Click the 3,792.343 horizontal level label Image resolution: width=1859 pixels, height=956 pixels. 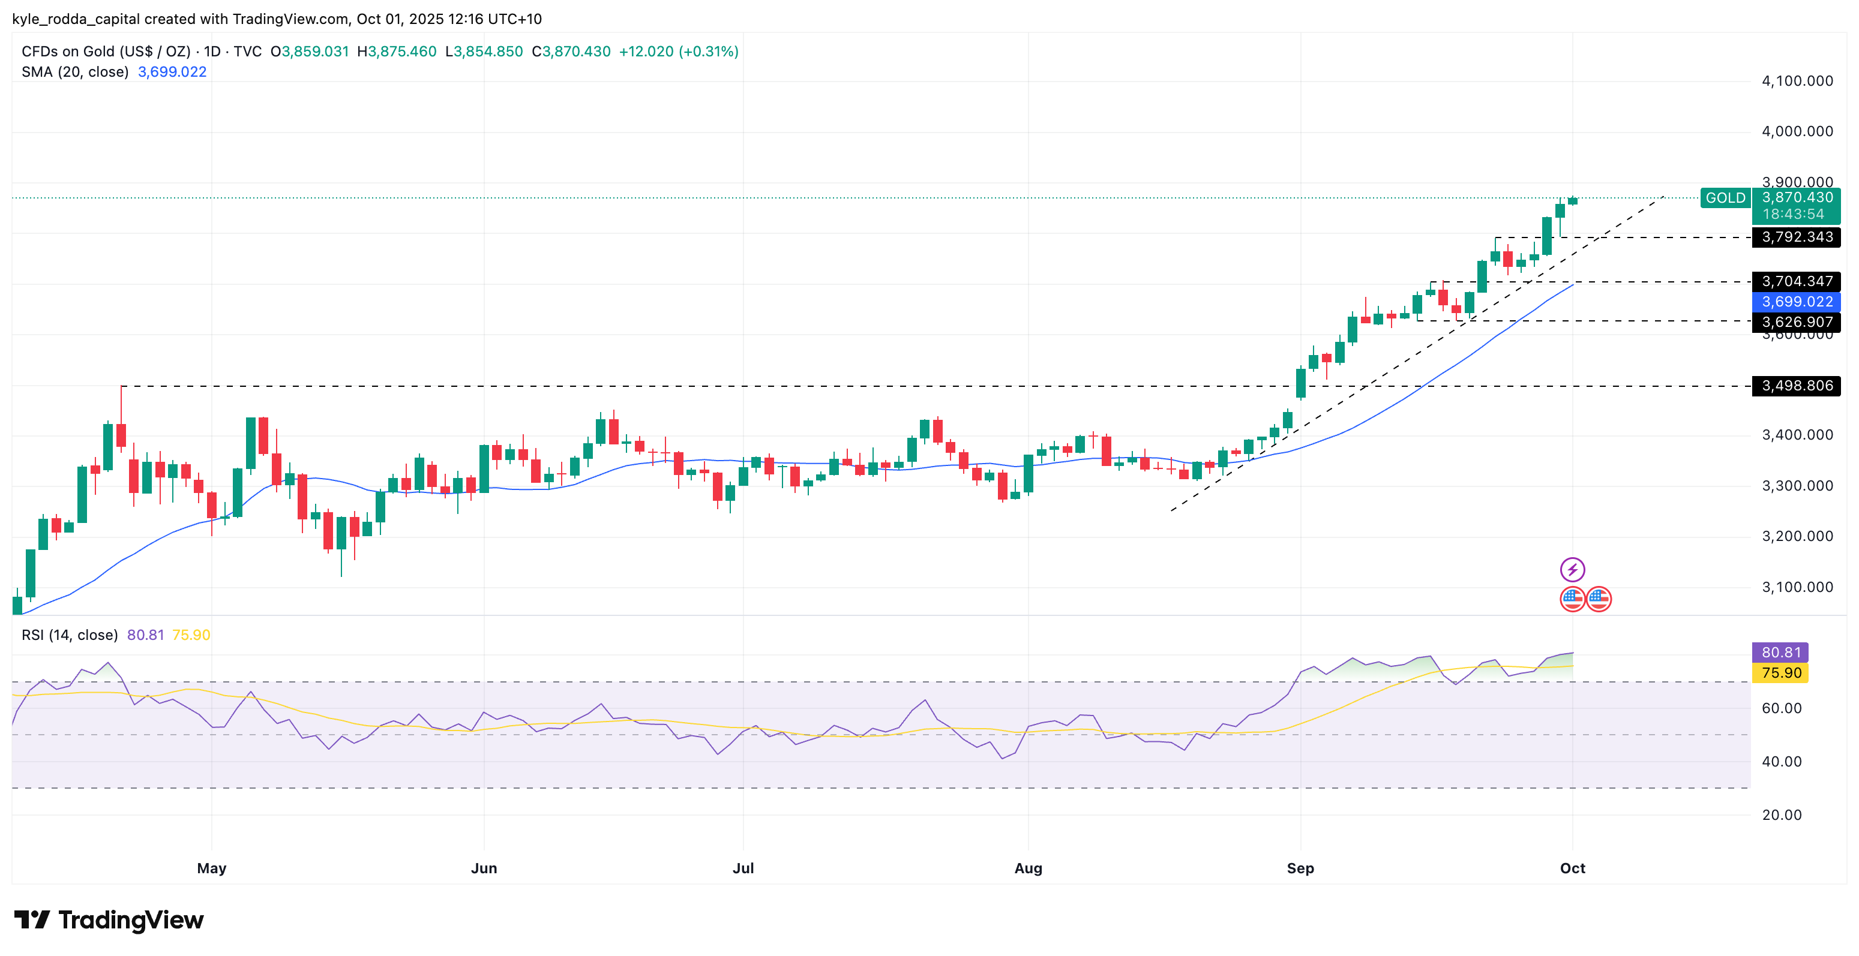coord(1797,237)
